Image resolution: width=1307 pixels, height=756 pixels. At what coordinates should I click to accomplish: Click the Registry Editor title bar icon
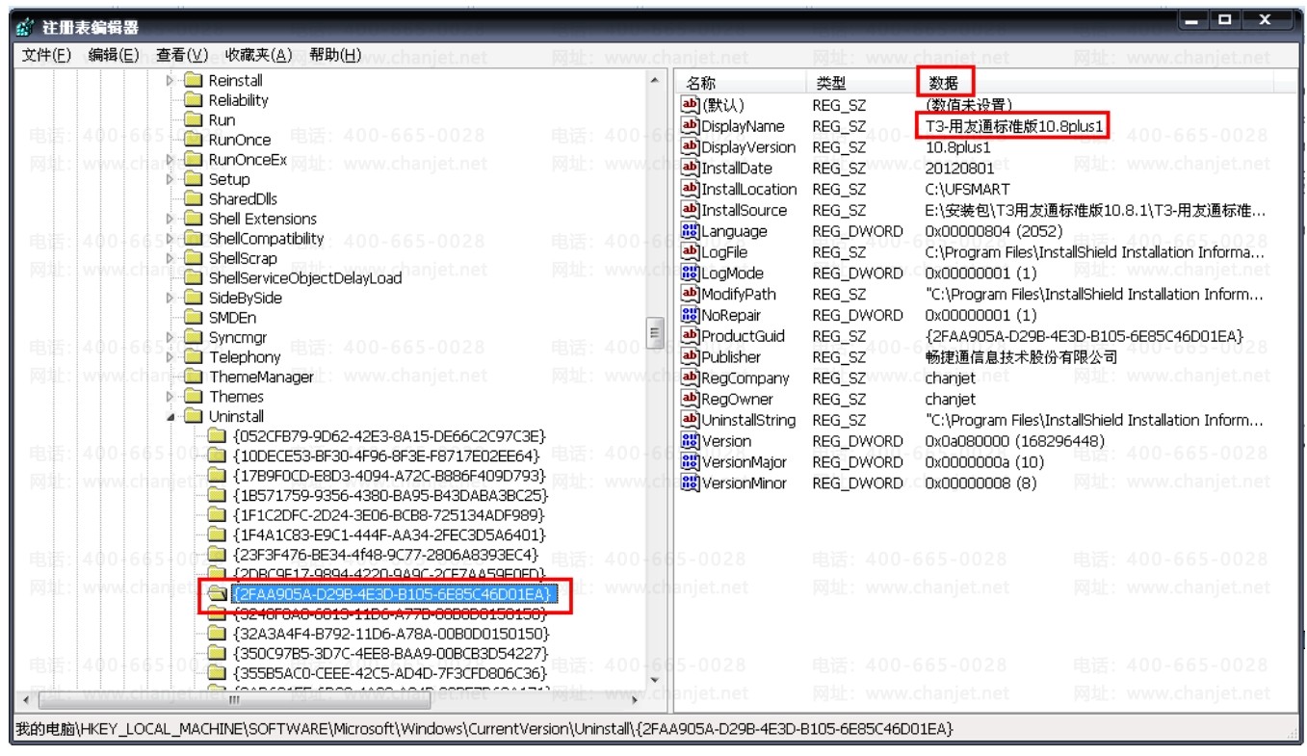pyautogui.click(x=26, y=27)
